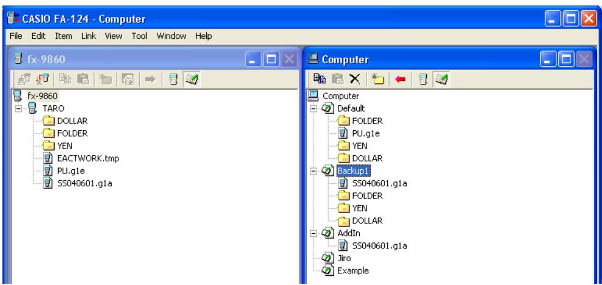The image size is (602, 285).
Task: Select the Jiro image label
Action: 344,258
